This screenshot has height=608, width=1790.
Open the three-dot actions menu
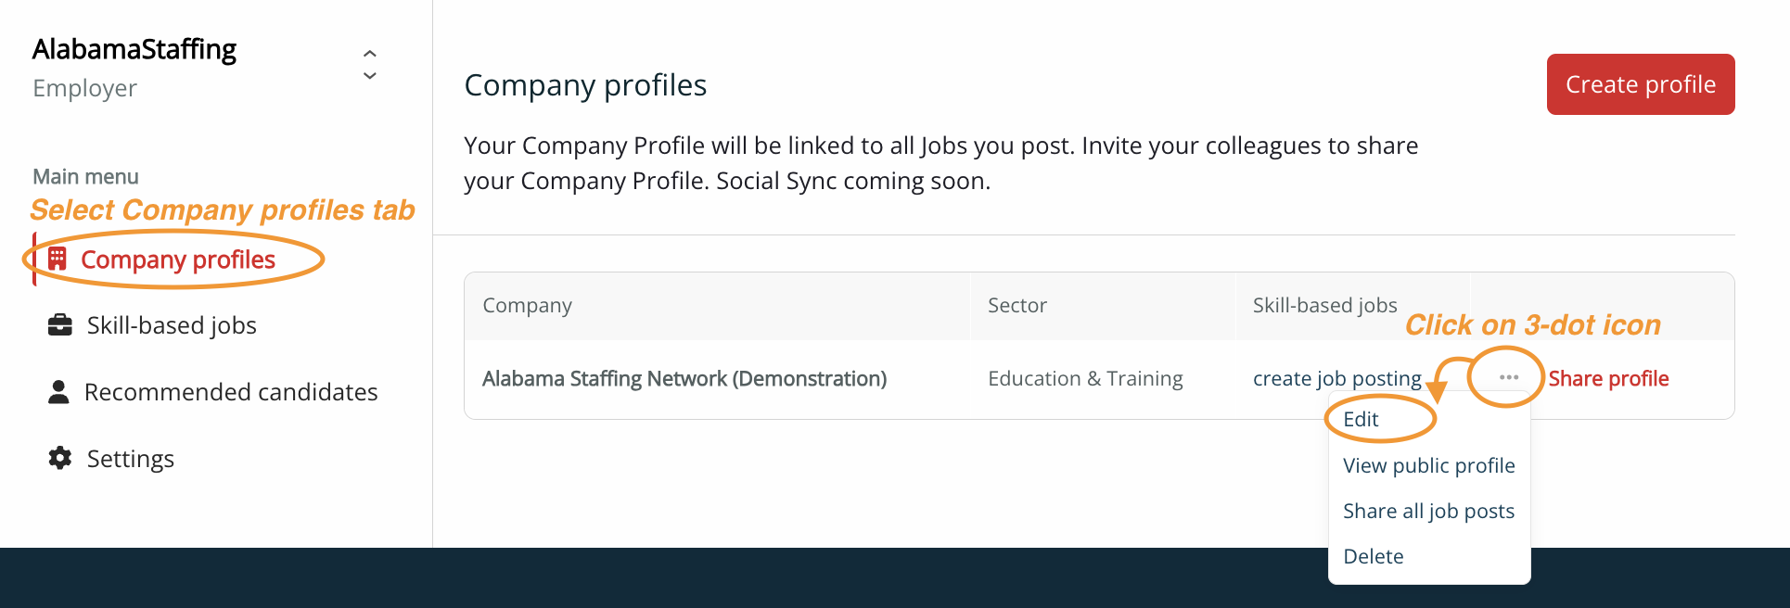[1508, 377]
